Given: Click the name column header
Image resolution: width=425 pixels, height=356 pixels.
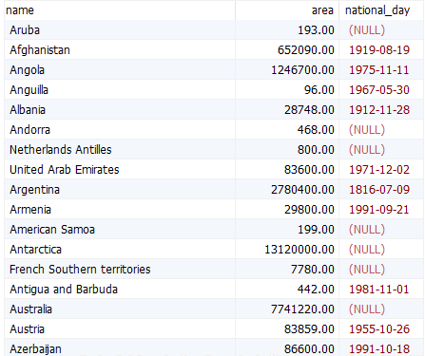Looking at the screenshot, I should point(120,10).
